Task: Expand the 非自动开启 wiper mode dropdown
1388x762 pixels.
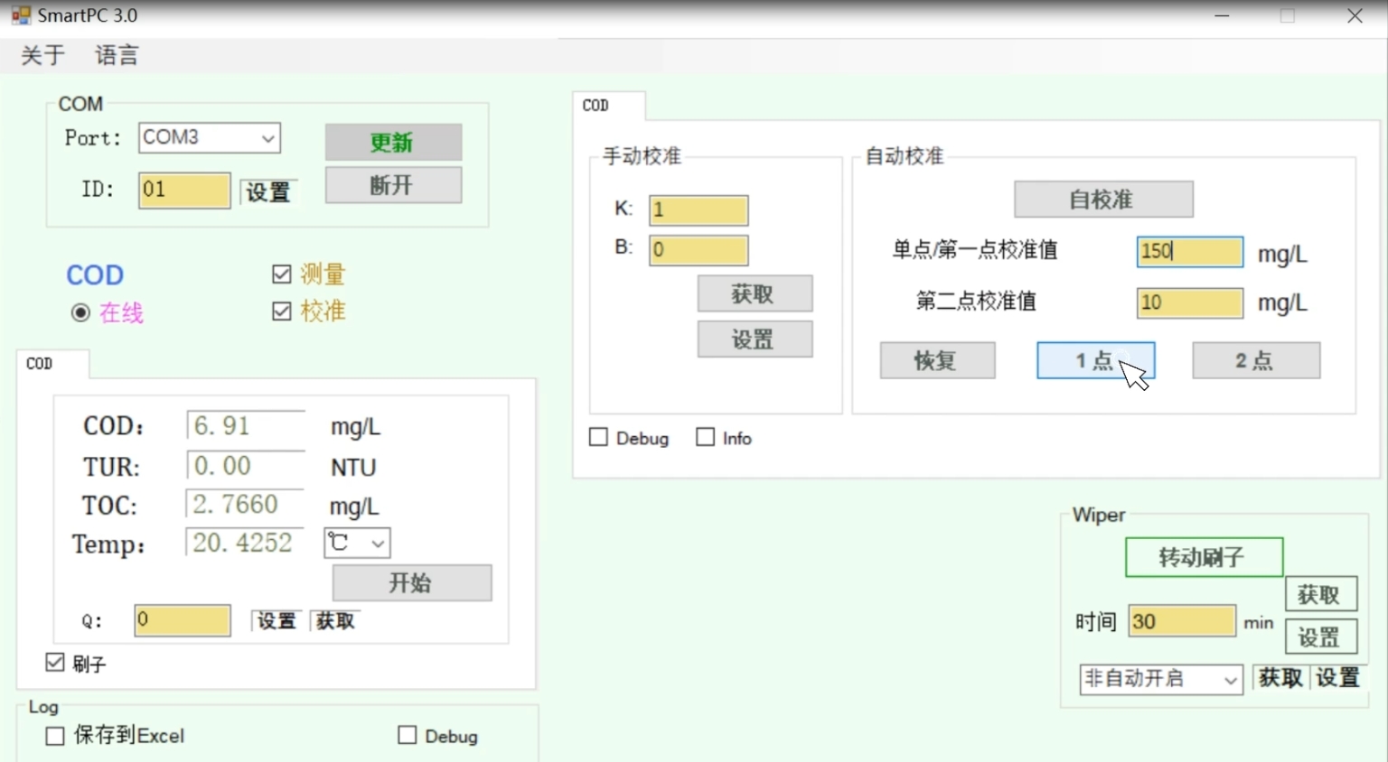Action: pyautogui.click(x=1230, y=679)
